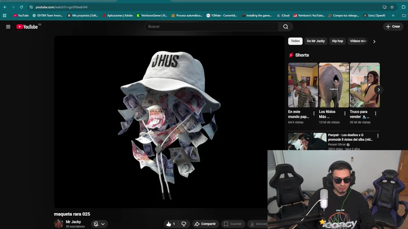The height and width of the screenshot is (229, 408).
Task: Open the apps grid in bookmarks bar
Action: (x=4, y=15)
